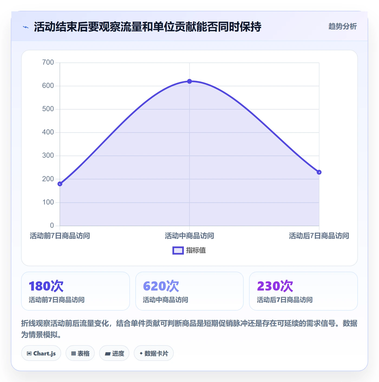
Task: Click the description paragraph starting with 折线观察
Action: (189, 329)
